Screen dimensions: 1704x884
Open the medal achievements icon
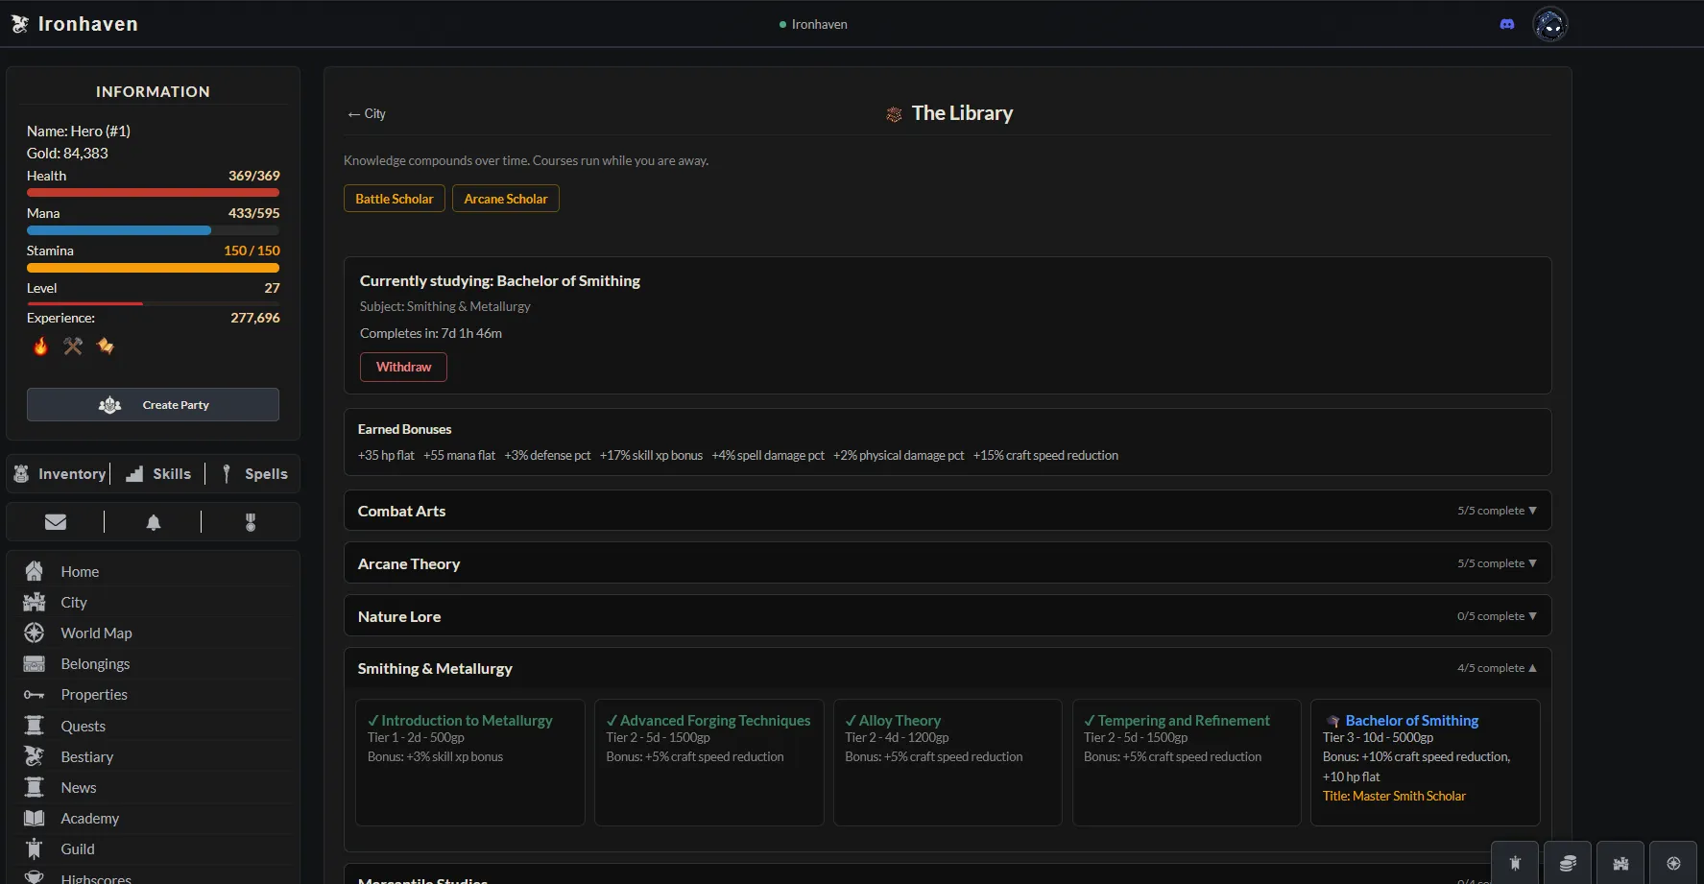(251, 522)
